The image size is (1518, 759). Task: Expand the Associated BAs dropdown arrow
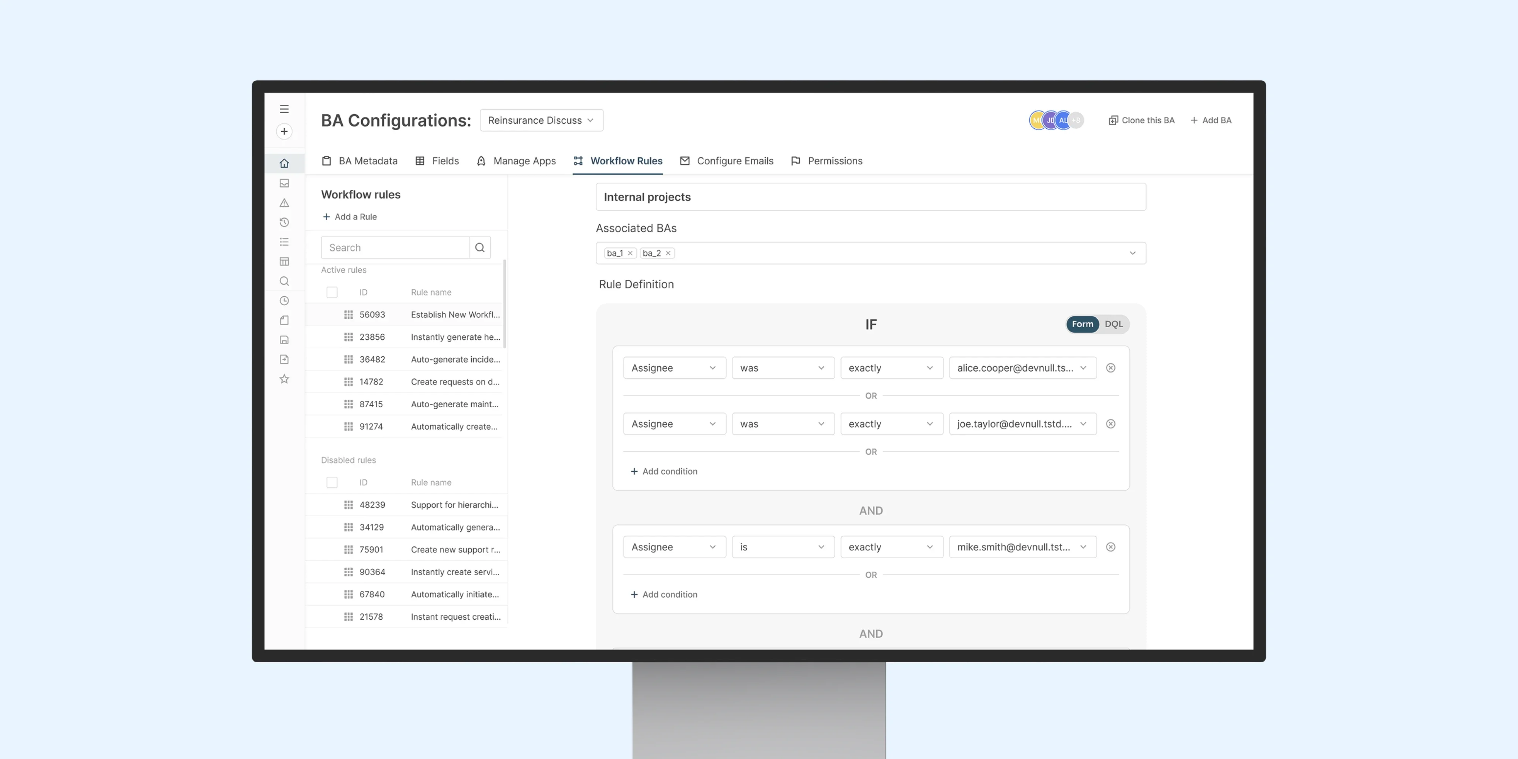1132,254
